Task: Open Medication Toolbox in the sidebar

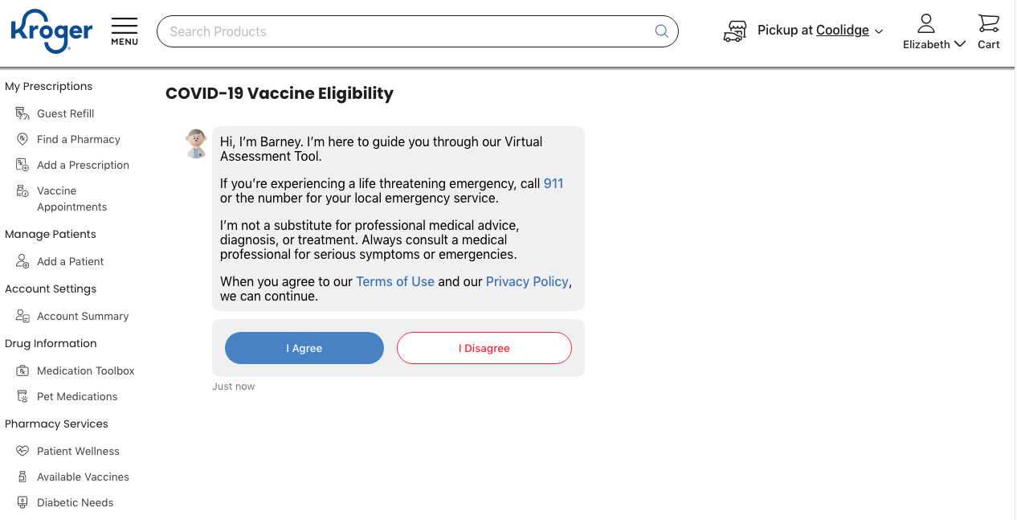Action: [x=85, y=371]
